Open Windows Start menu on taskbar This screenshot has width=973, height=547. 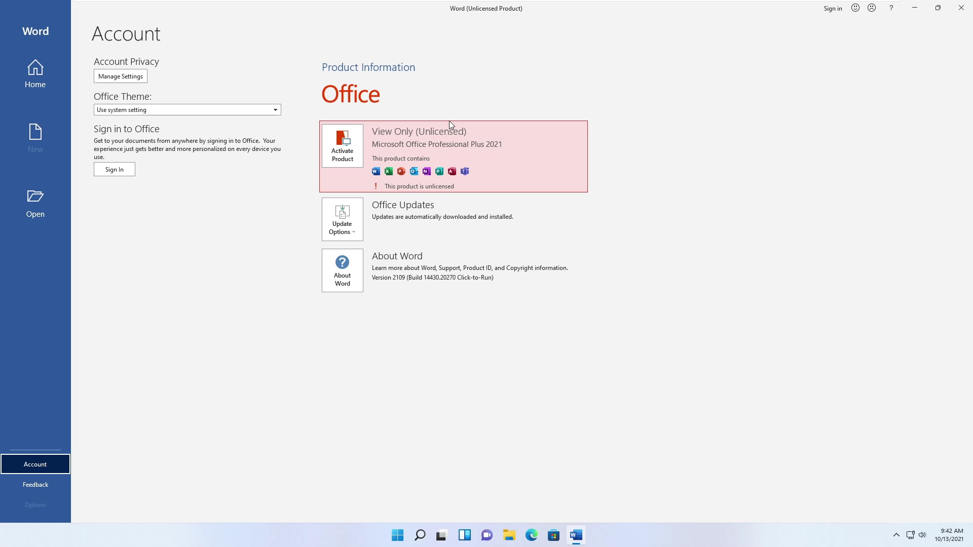click(x=398, y=535)
